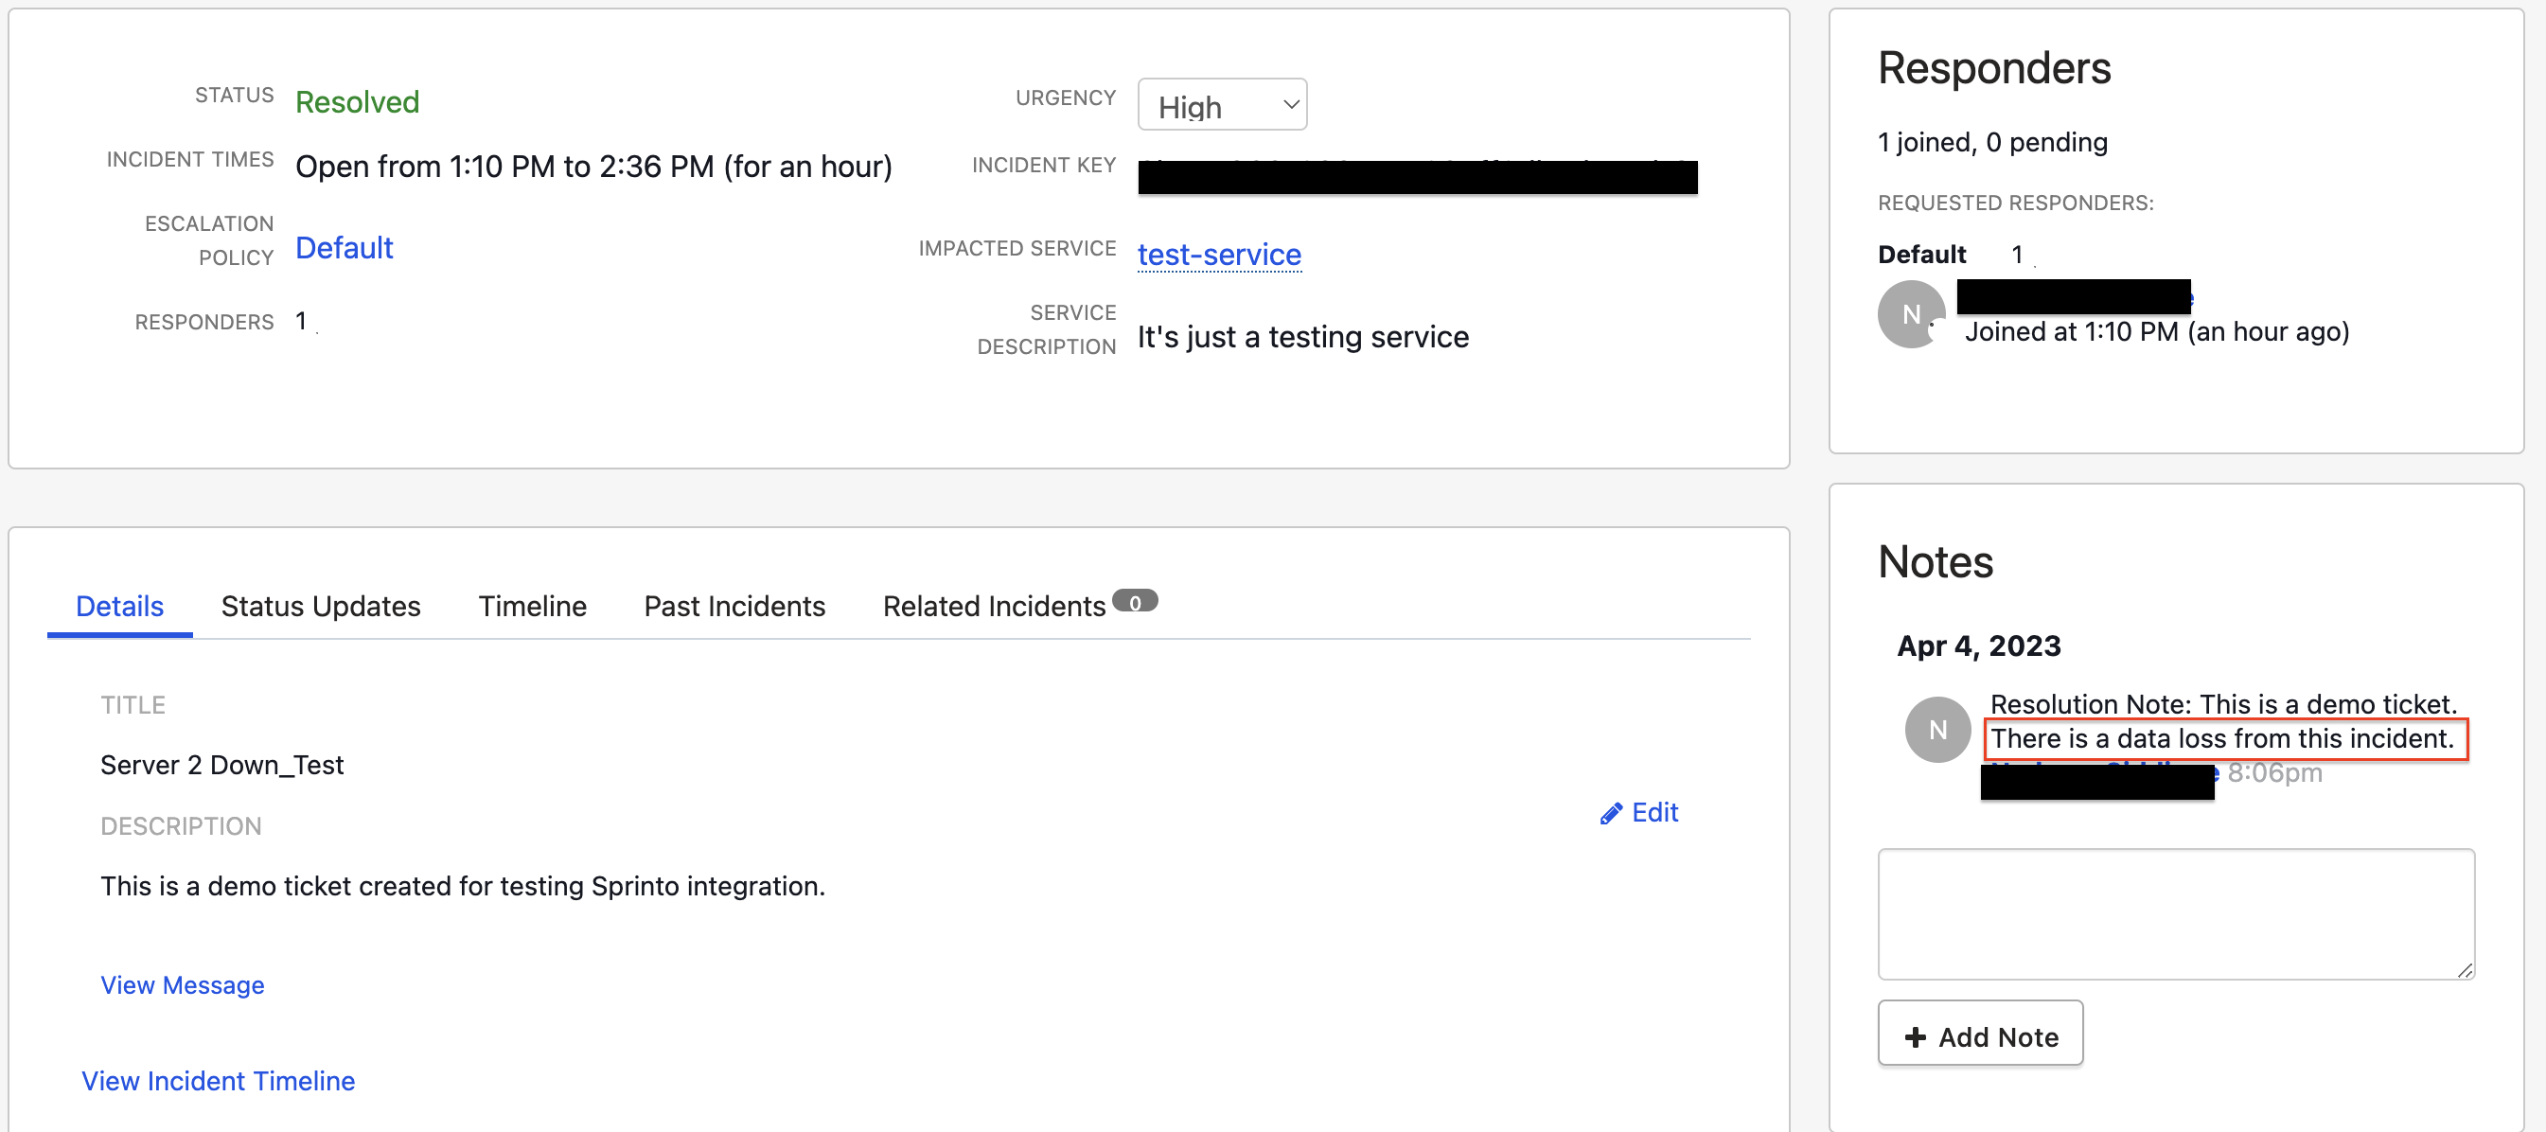Click the pencil Edit icon
This screenshot has height=1132, width=2546.
[x=1611, y=814]
